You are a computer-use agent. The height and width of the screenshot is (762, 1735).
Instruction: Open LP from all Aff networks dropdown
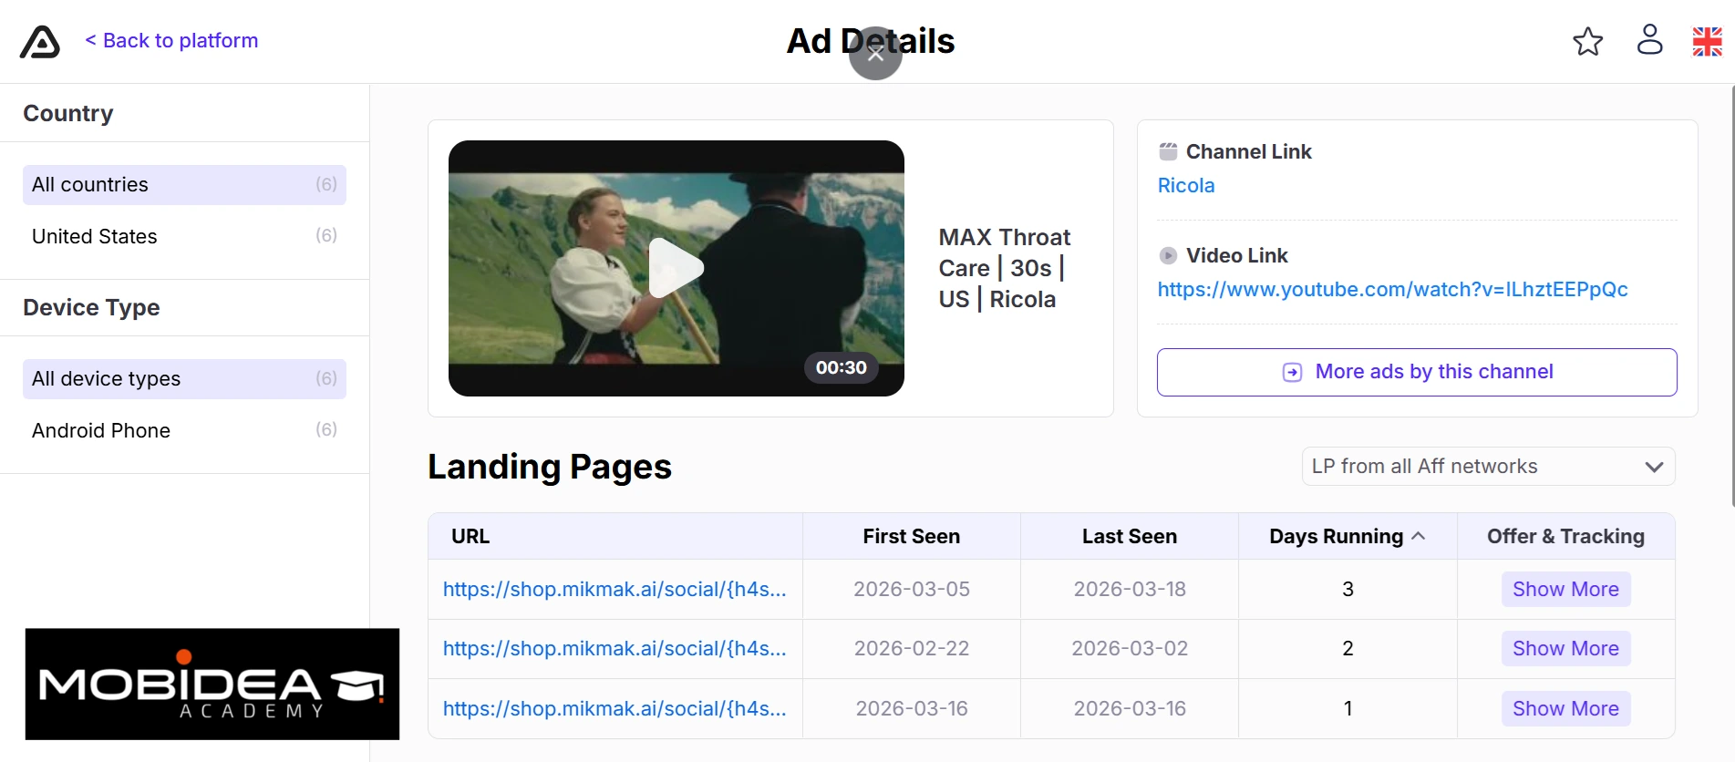(x=1488, y=466)
